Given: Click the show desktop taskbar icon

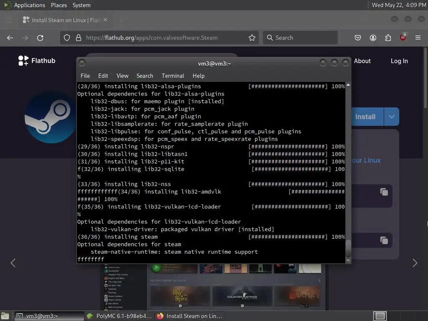Looking at the screenshot, I should [5, 316].
